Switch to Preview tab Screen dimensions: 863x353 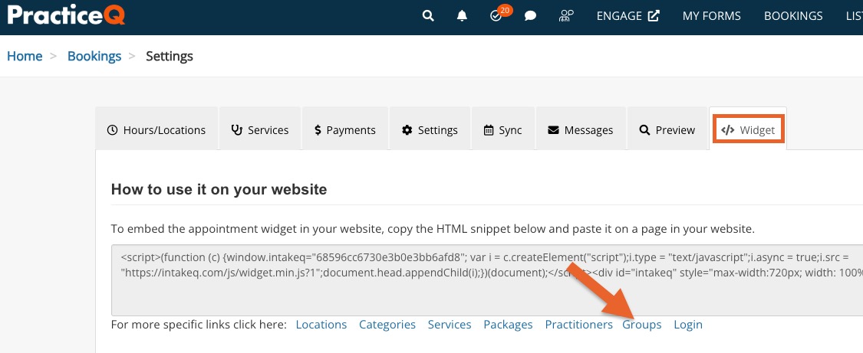[667, 129]
